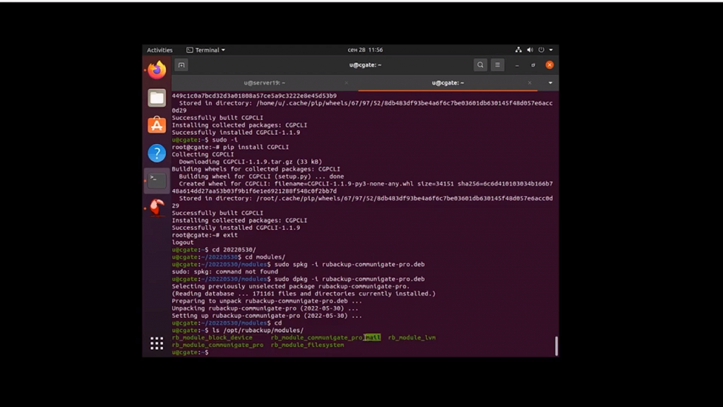
Task: Open the terminal hamburger menu
Action: (498, 65)
